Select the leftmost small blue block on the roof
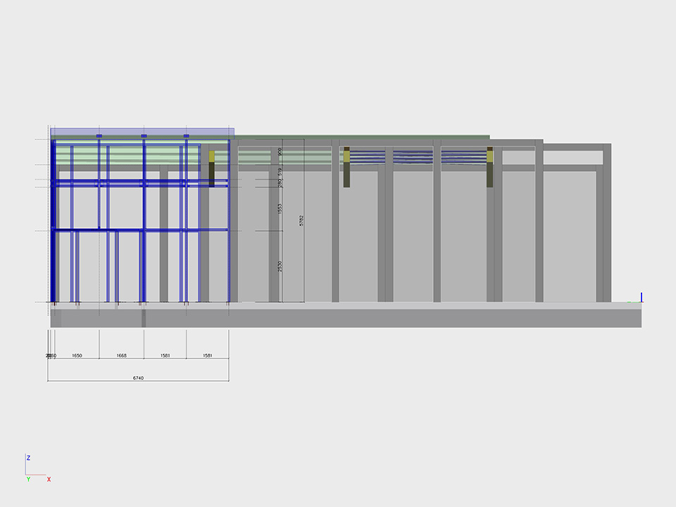Image resolution: width=676 pixels, height=507 pixels. [99, 135]
